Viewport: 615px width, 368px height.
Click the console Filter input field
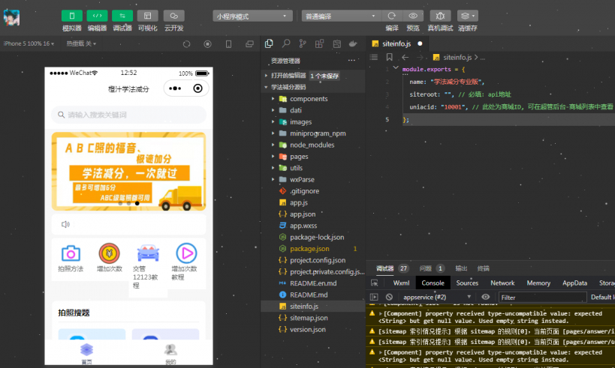click(541, 298)
